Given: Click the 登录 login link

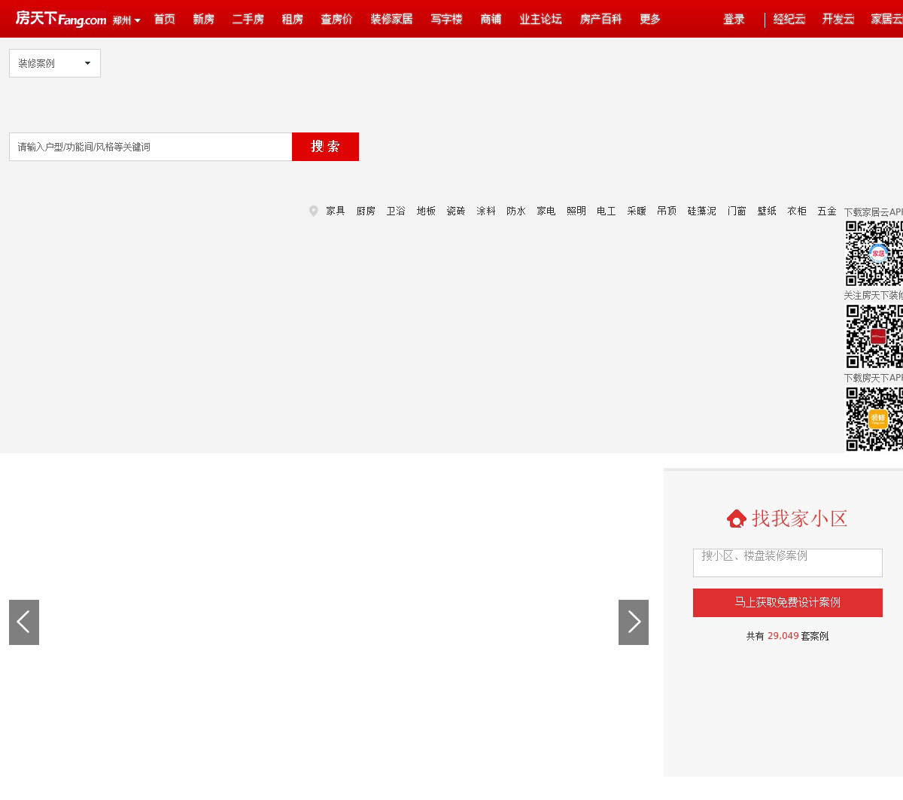Looking at the screenshot, I should (734, 19).
